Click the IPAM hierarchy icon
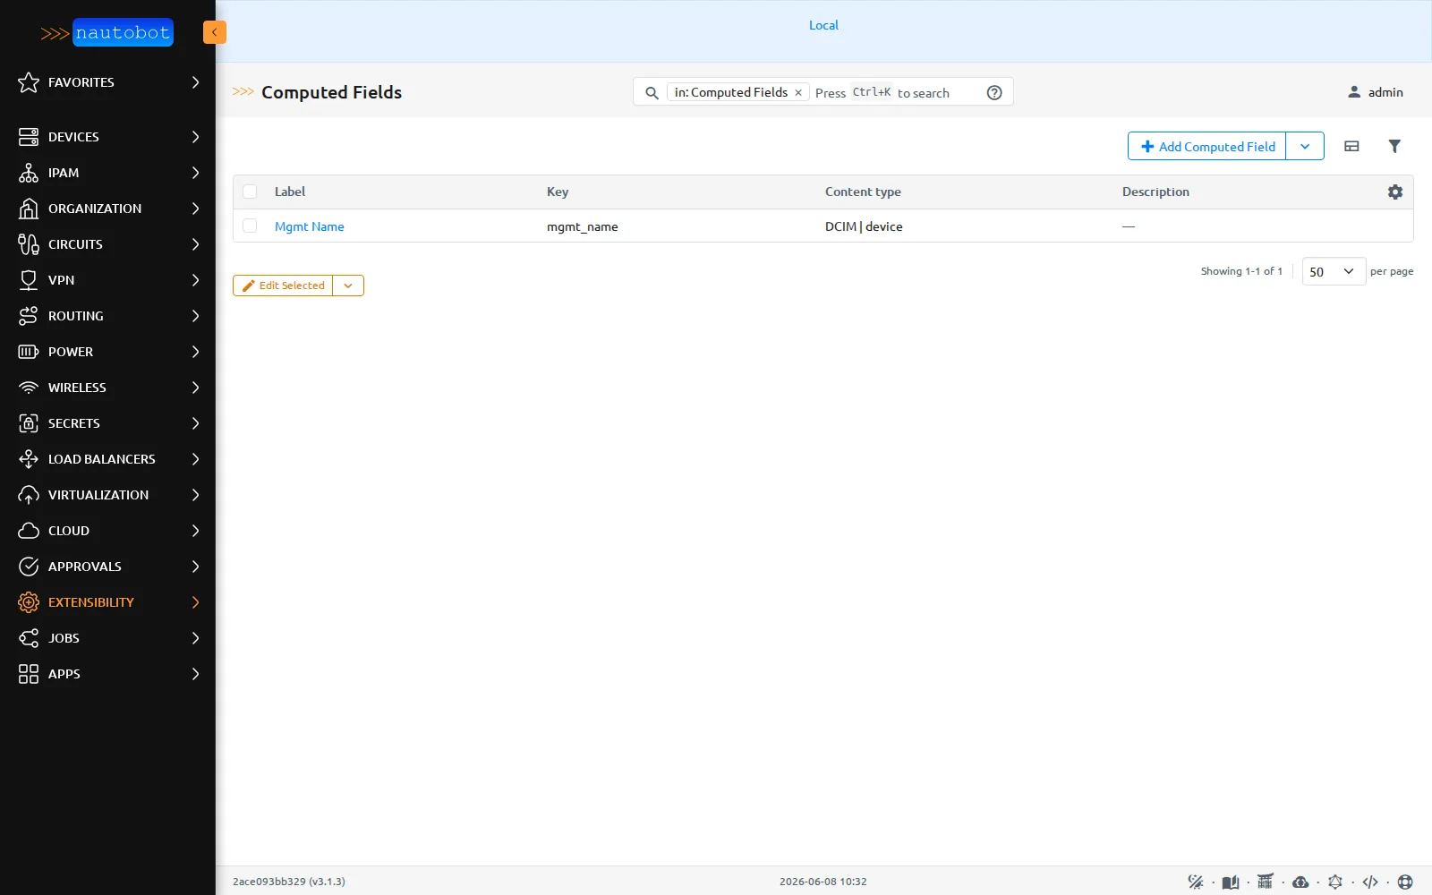This screenshot has width=1432, height=895. pyautogui.click(x=29, y=173)
